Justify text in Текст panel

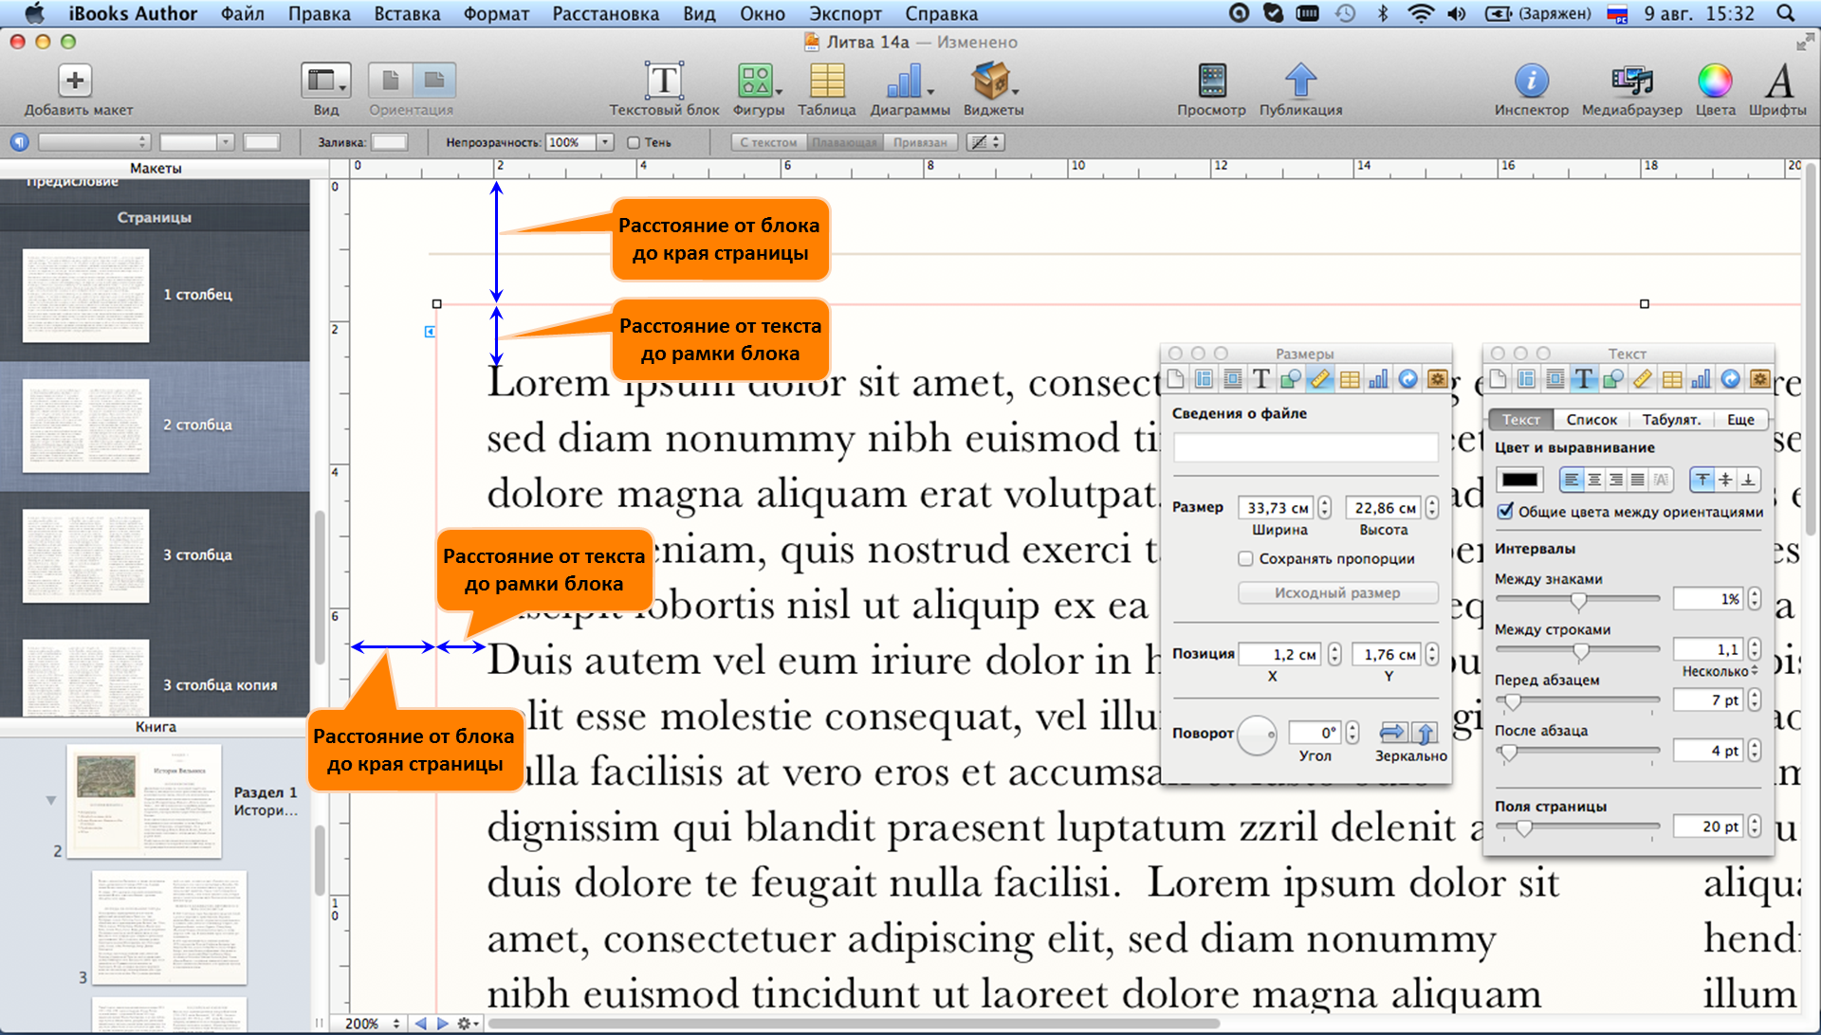(x=1638, y=480)
